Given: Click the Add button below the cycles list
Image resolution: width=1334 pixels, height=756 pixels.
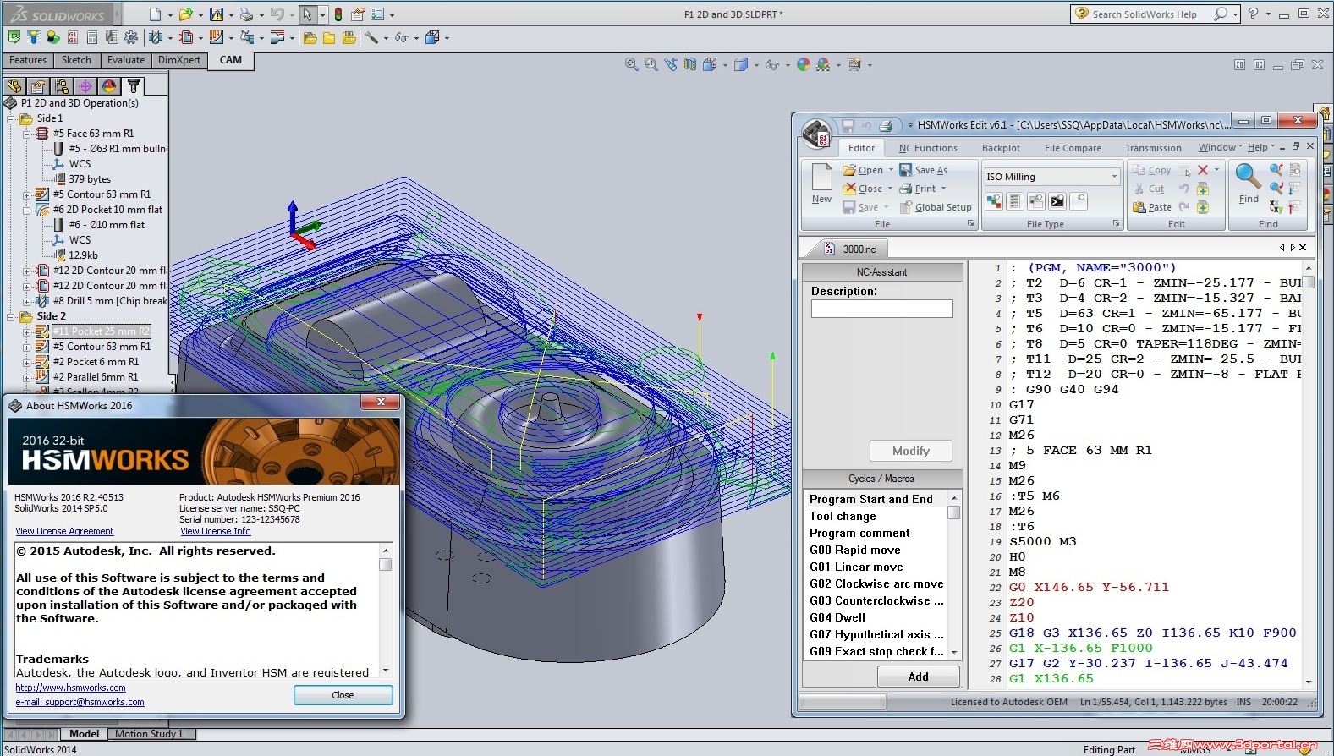Looking at the screenshot, I should click(919, 677).
